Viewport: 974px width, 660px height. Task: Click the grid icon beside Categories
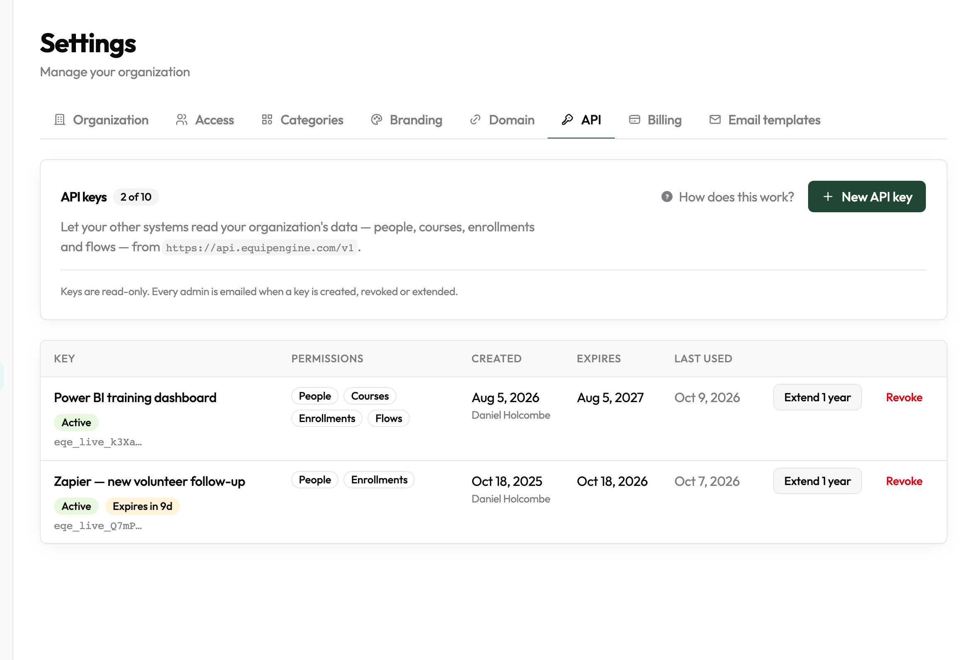click(267, 120)
